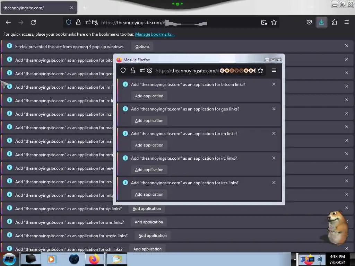Dismiss the im links notification in the popup
The height and width of the screenshot is (266, 355).
click(274, 133)
